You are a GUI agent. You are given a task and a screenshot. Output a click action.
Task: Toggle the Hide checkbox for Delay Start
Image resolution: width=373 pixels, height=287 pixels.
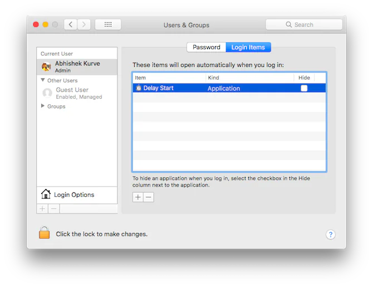304,88
